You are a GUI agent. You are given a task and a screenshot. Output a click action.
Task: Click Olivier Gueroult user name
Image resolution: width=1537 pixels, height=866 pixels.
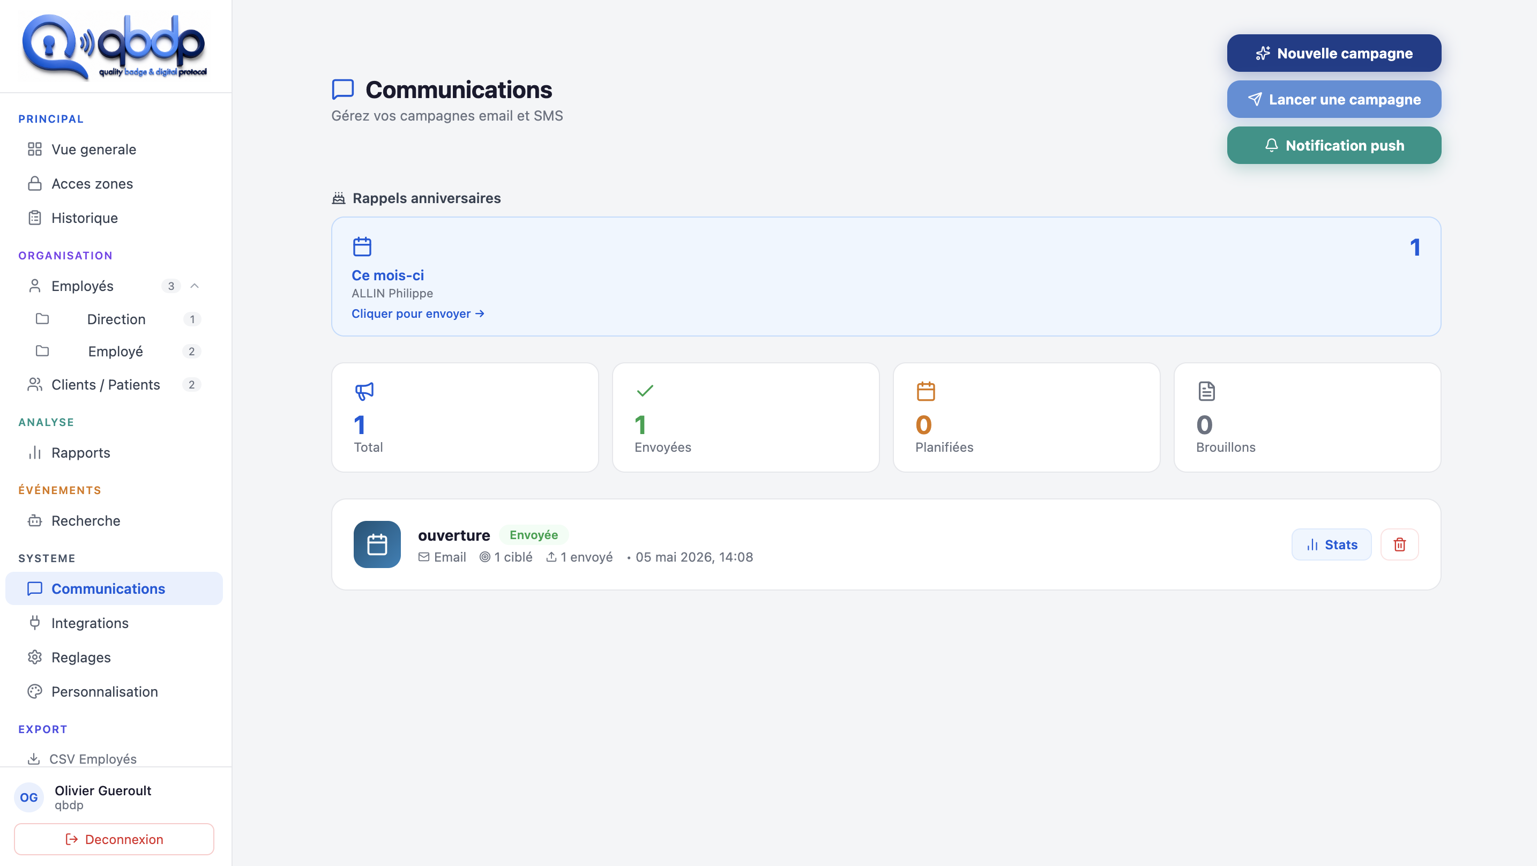[103, 790]
